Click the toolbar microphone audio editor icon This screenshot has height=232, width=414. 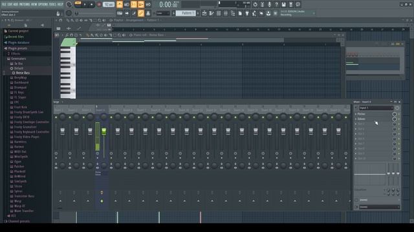(x=269, y=5)
